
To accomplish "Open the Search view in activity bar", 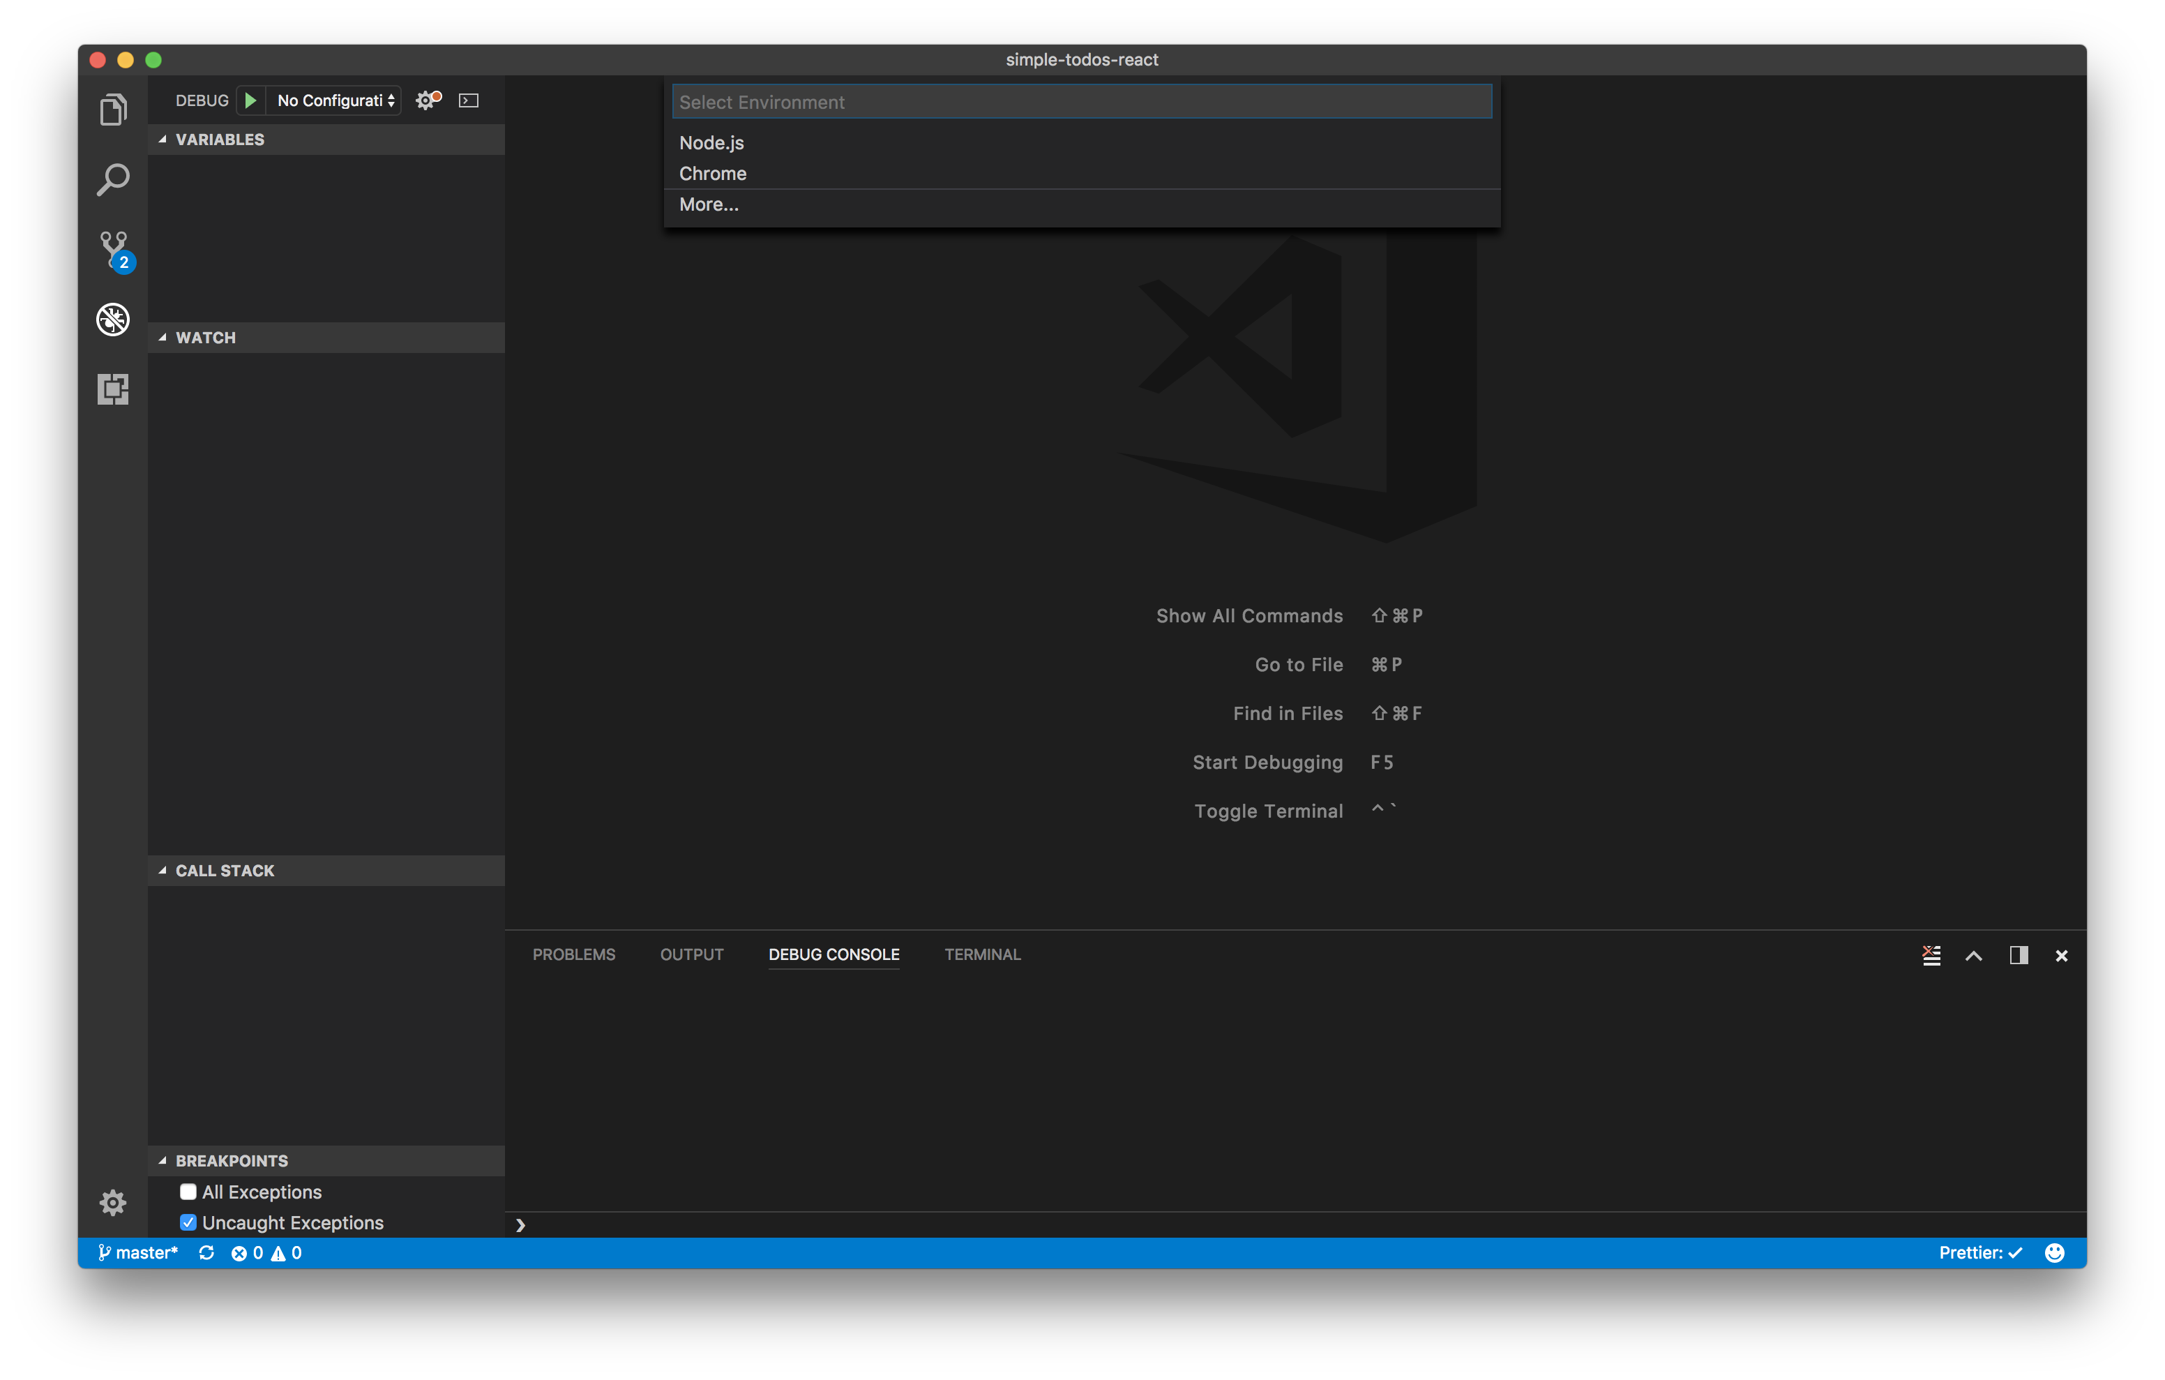I will [113, 180].
